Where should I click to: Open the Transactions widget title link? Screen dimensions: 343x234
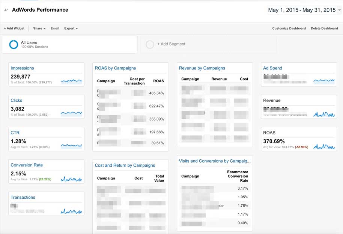(23, 197)
